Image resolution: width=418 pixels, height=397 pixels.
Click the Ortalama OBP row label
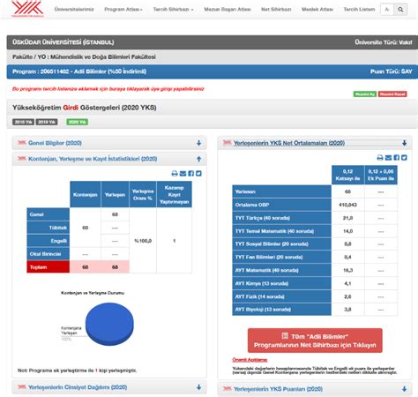tap(281, 205)
